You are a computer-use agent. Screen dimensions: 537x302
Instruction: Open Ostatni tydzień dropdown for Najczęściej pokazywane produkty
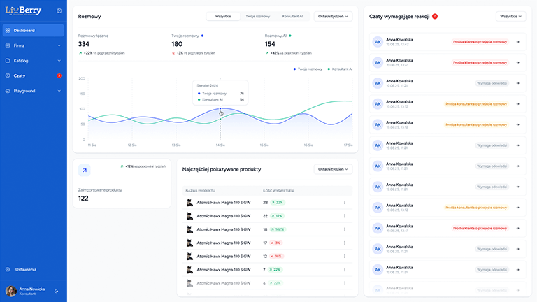(x=333, y=168)
